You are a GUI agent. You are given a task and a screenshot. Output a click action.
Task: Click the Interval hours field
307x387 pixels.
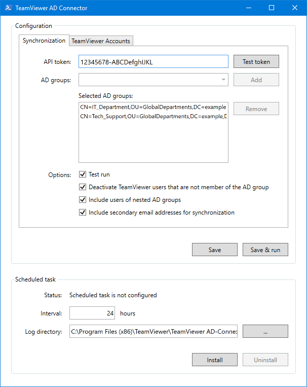[92, 313]
